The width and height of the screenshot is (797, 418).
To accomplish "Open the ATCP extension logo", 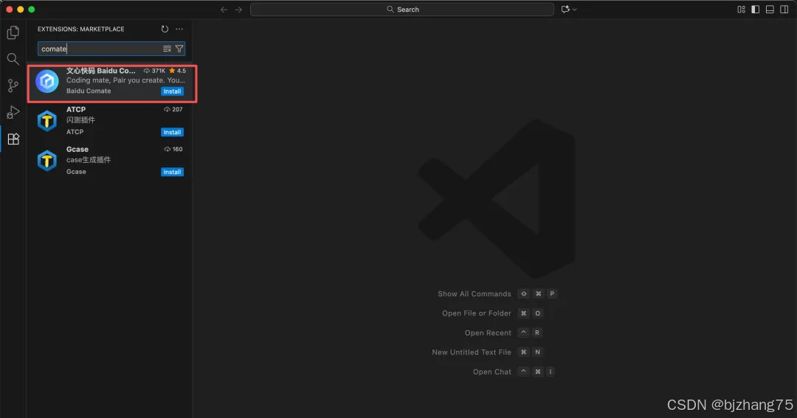I will (47, 121).
